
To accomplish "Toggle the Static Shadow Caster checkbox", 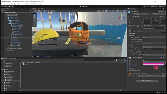I will [144, 39].
